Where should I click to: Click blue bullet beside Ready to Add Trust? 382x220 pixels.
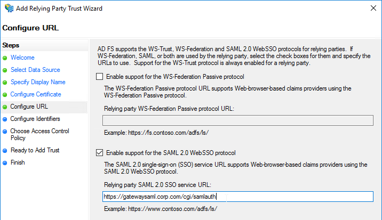5,151
